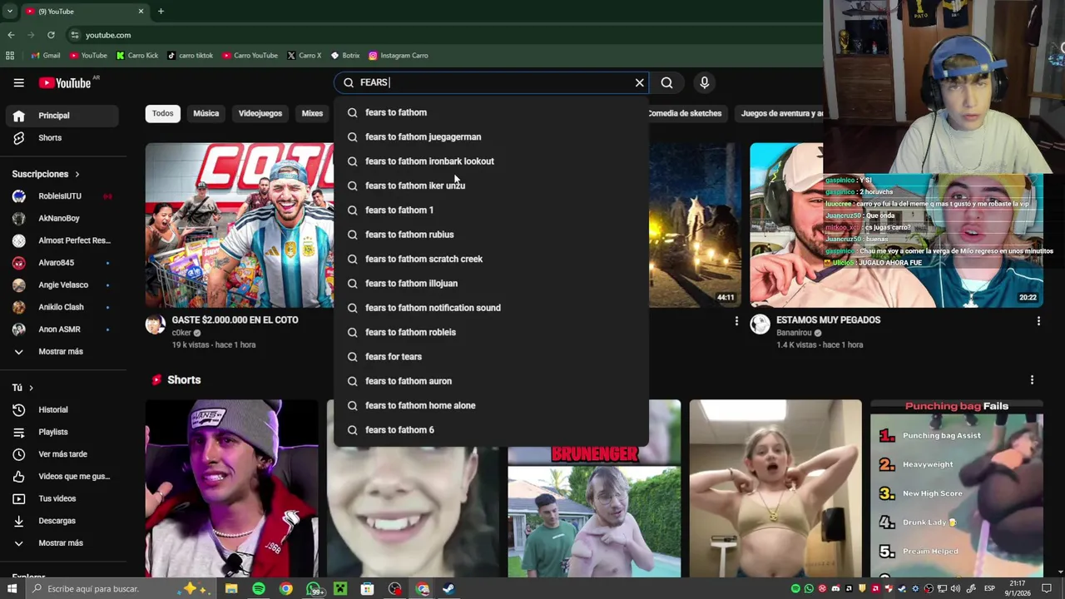Open AkNanoBoy subscription channel
1065x599 pixels.
[62, 218]
